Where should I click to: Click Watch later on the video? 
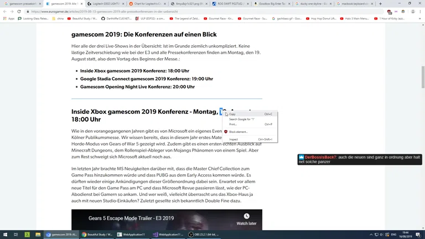tap(246, 219)
